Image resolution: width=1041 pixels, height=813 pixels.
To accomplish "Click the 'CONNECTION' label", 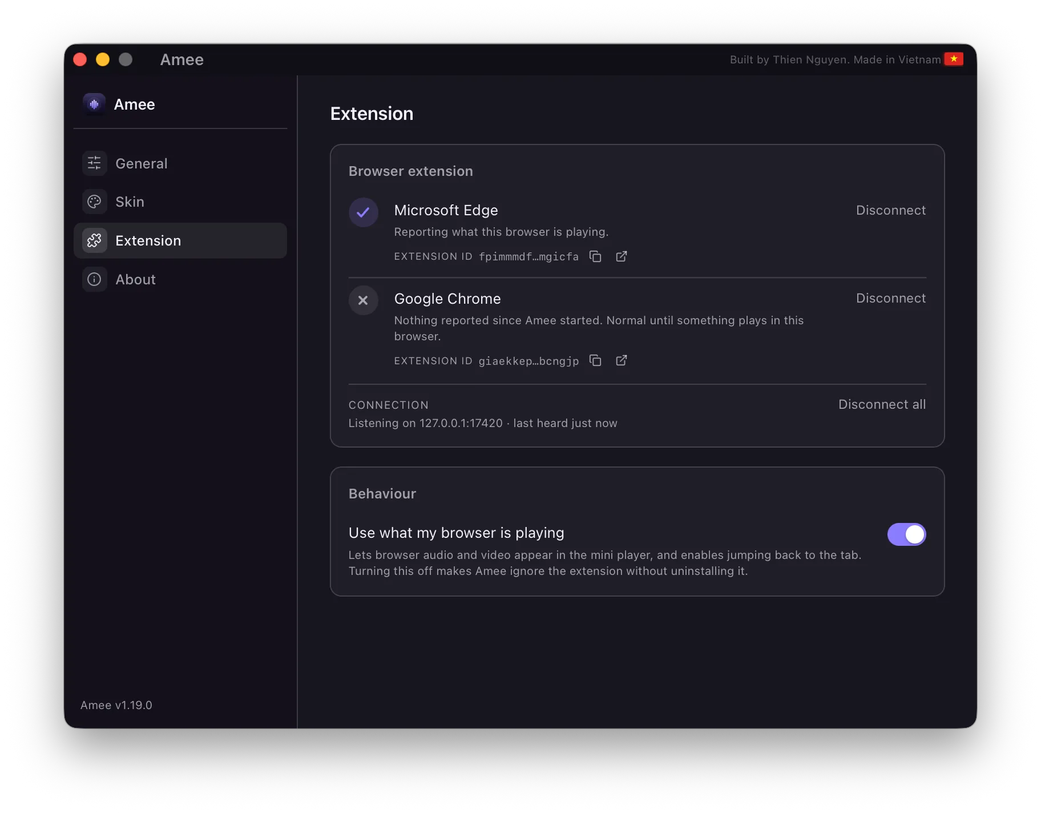I will [389, 405].
